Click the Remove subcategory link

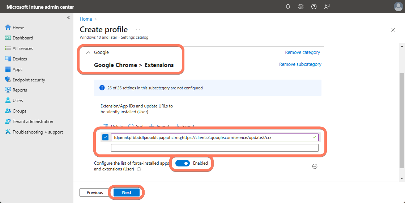(x=300, y=64)
